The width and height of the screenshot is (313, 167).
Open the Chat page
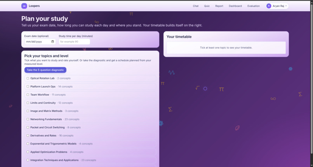[196, 6]
